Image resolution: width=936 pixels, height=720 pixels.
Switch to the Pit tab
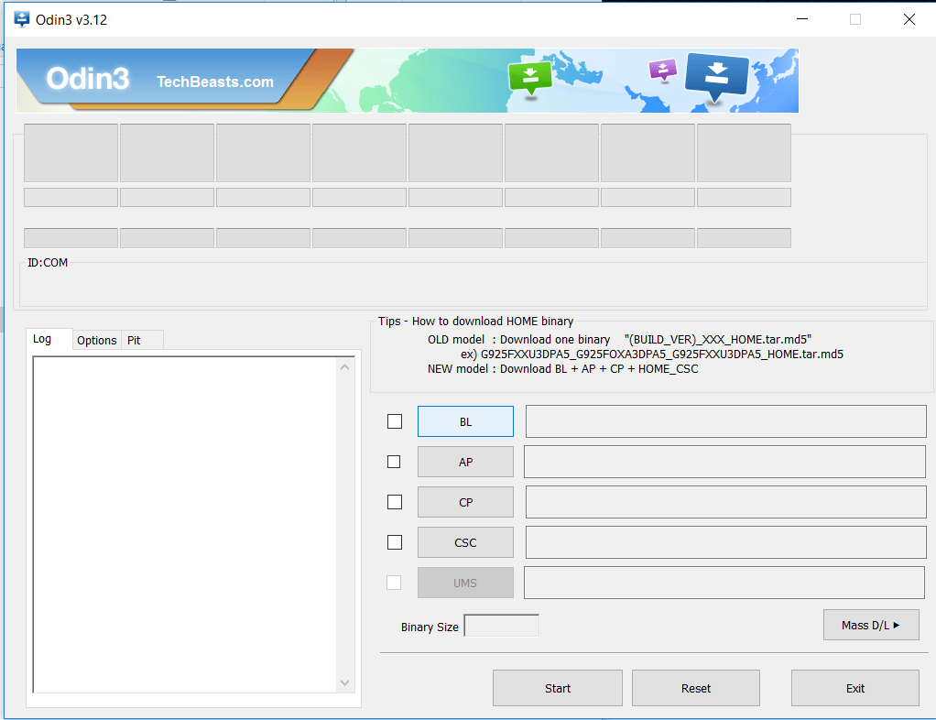tap(142, 340)
